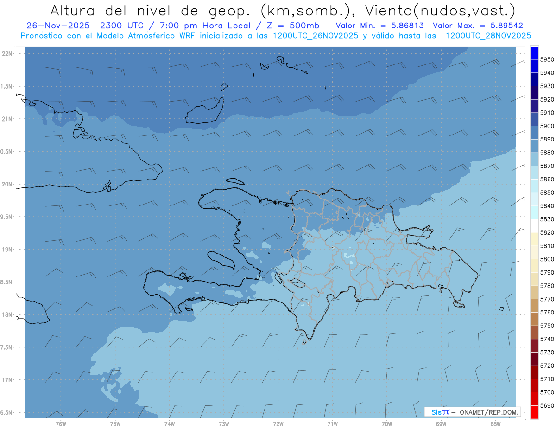Click the legend value 5870
Viewport: 556px width, 430px height.
[x=547, y=166]
